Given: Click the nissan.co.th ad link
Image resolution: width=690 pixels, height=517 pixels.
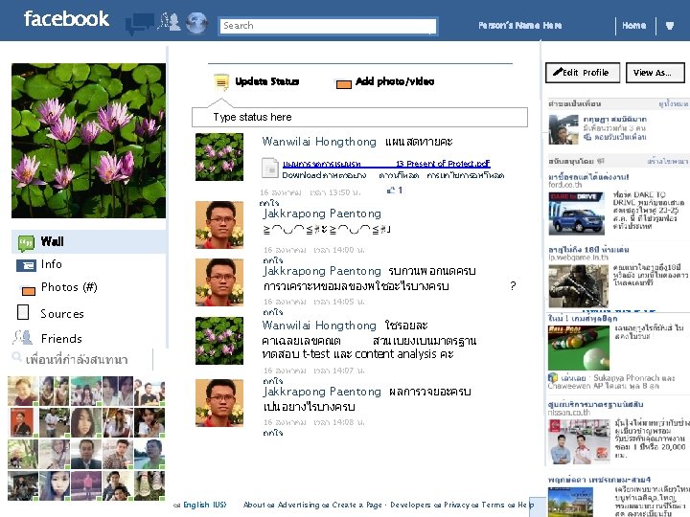Looking at the screenshot, I should (568, 413).
